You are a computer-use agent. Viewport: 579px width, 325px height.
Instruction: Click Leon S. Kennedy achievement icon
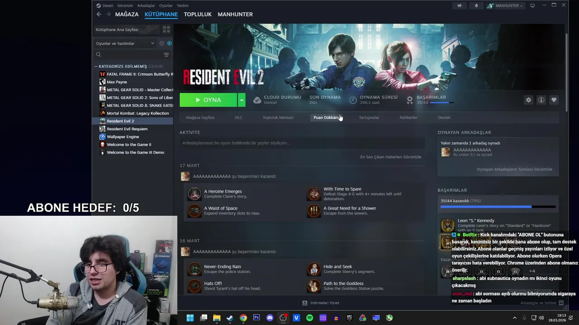coord(448,226)
